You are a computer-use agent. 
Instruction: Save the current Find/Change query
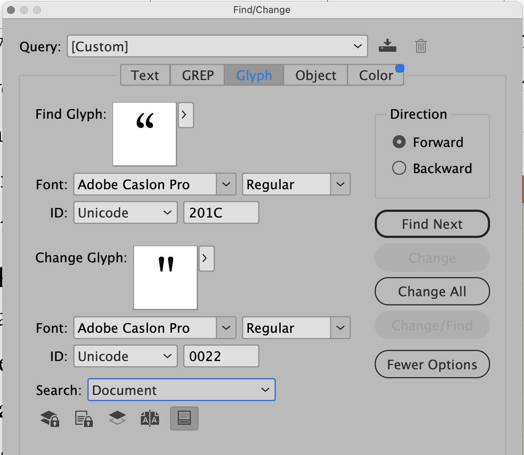click(387, 45)
